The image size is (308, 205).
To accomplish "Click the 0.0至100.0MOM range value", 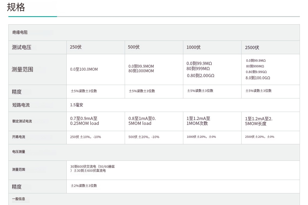I will pyautogui.click(x=84, y=69).
